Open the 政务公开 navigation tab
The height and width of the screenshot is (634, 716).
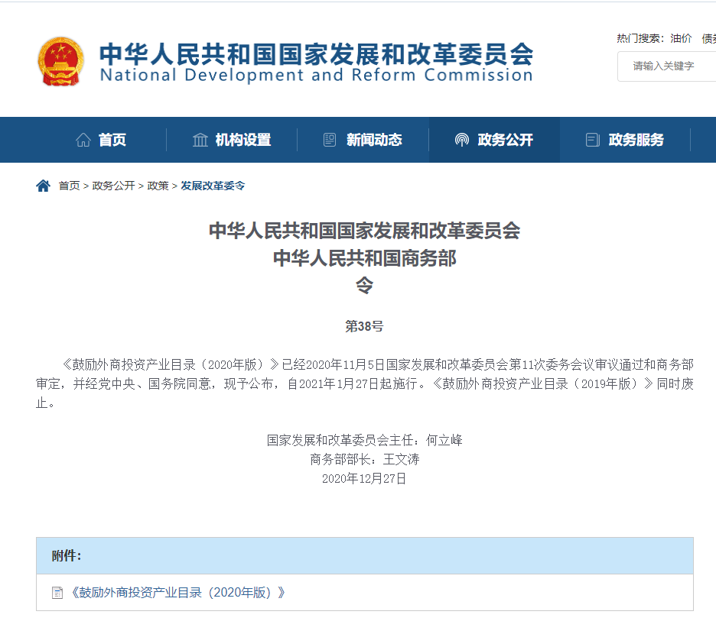(x=505, y=140)
